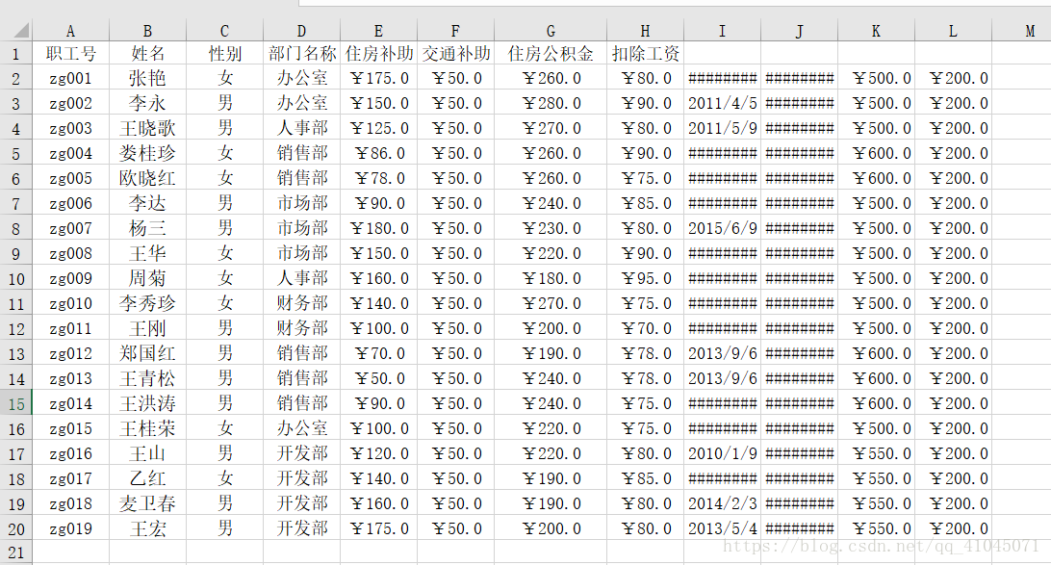This screenshot has height=565, width=1051.
Task: Click header cell 住房补助
Action: (x=378, y=54)
